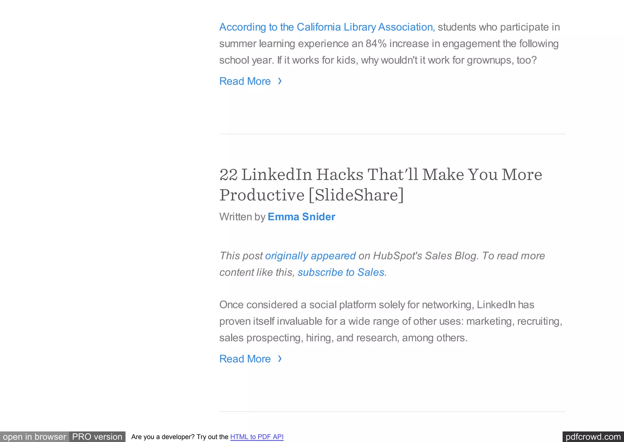The height and width of the screenshot is (442, 624).
Task: Click the 'subscribe to Sales' link
Action: (x=341, y=272)
